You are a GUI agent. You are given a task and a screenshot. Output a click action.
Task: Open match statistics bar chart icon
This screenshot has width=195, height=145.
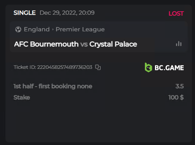coord(179,44)
